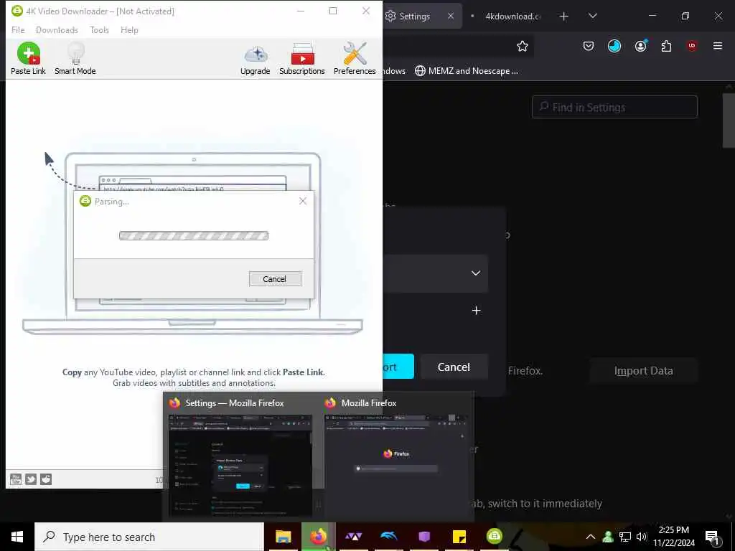Viewport: 735px width, 551px height.
Task: Click the parsing progress bar
Action: click(x=194, y=235)
